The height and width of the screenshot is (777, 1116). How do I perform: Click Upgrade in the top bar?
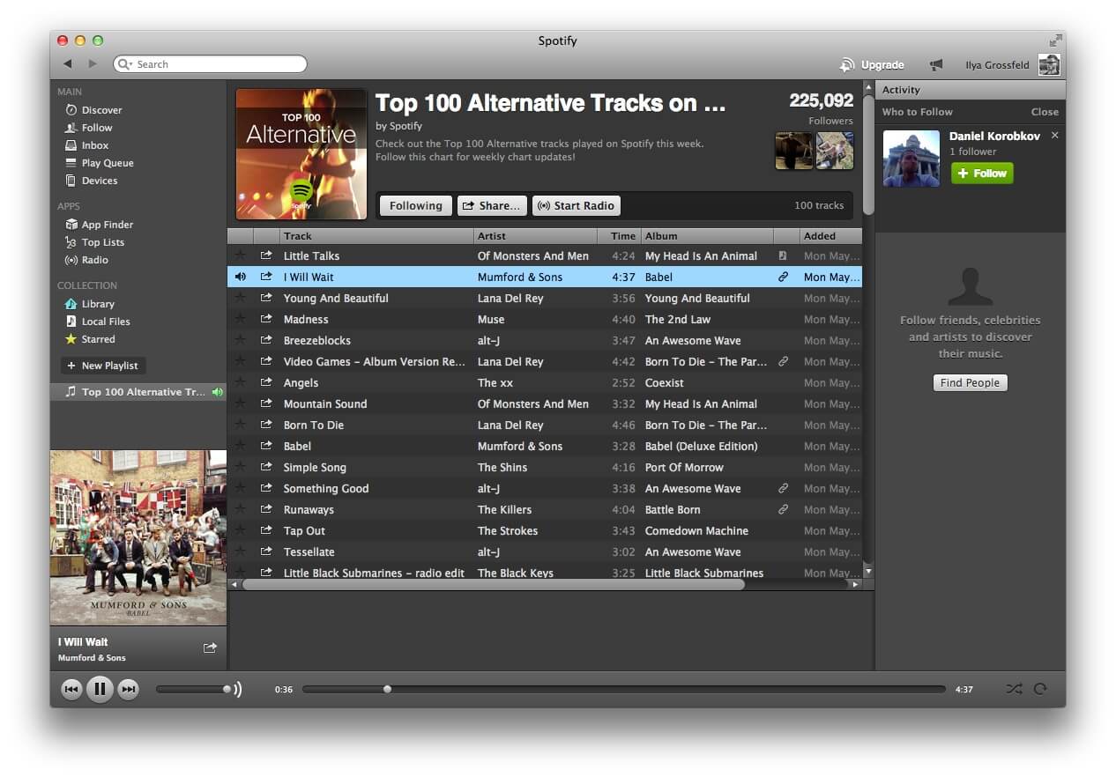(x=872, y=65)
